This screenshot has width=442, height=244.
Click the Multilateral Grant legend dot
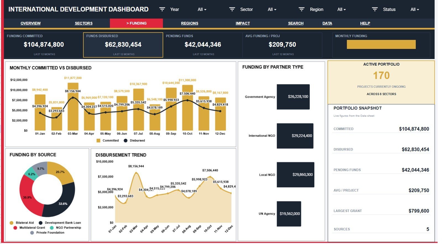pos(15,228)
